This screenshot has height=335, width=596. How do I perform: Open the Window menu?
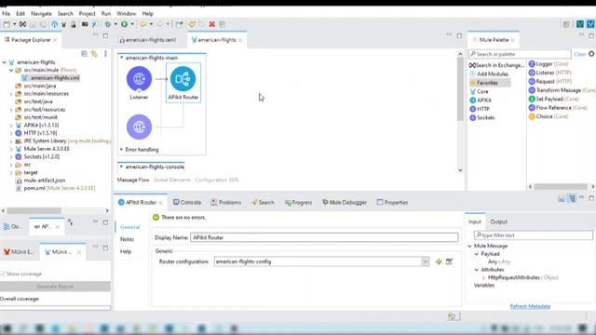click(127, 14)
